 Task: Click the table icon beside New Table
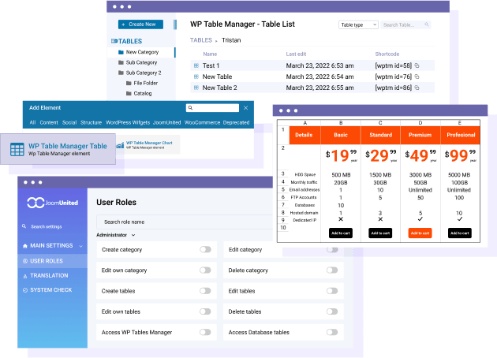[196, 76]
